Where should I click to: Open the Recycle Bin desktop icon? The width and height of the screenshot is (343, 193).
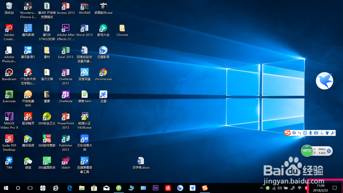click(x=9, y=8)
